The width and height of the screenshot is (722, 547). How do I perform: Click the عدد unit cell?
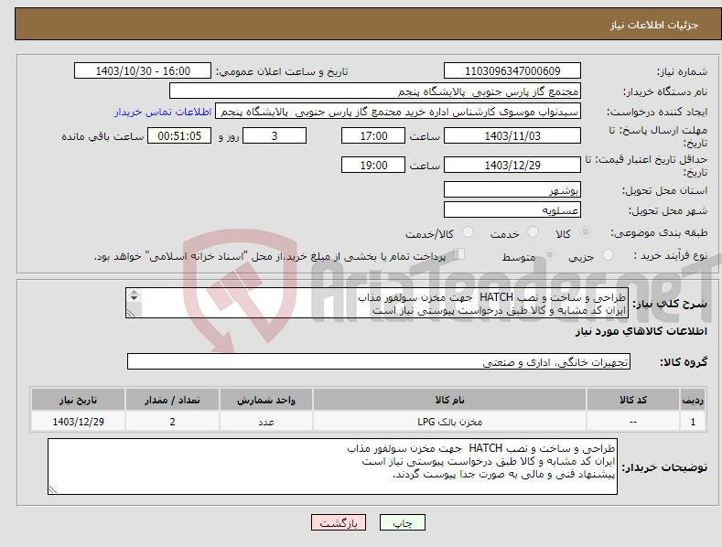tap(266, 422)
